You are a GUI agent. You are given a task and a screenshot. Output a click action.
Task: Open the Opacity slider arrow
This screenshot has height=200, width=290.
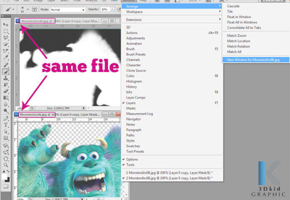pos(112,9)
